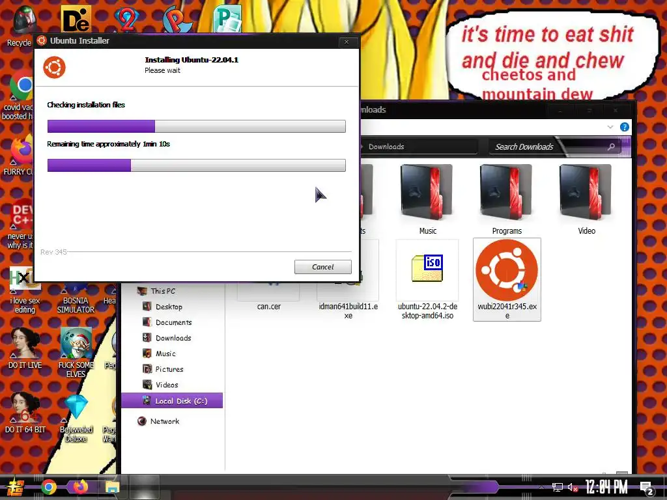Open Explorer help question mark icon
Screen dimensions: 667x500
click(625, 127)
